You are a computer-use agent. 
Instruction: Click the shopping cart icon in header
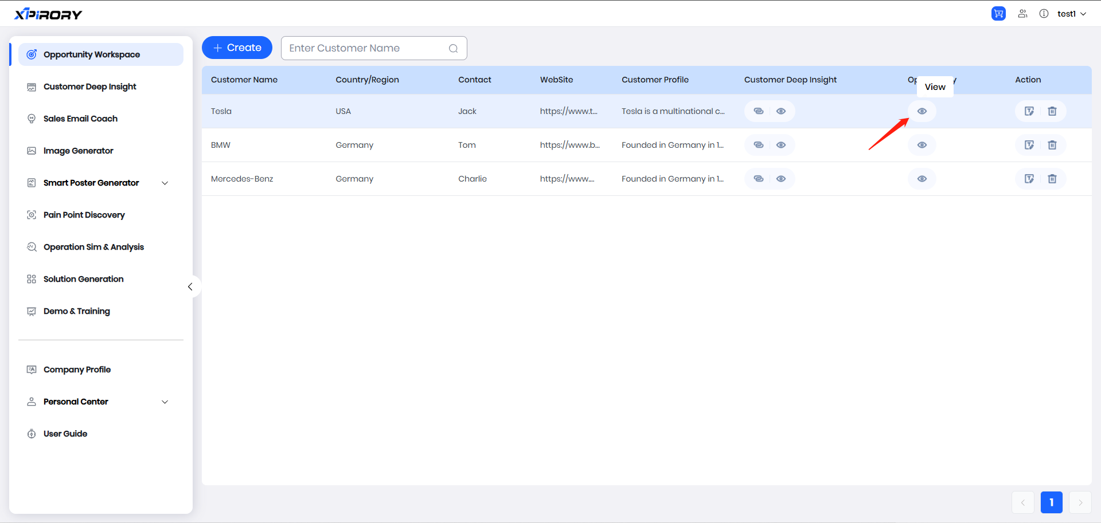(998, 14)
